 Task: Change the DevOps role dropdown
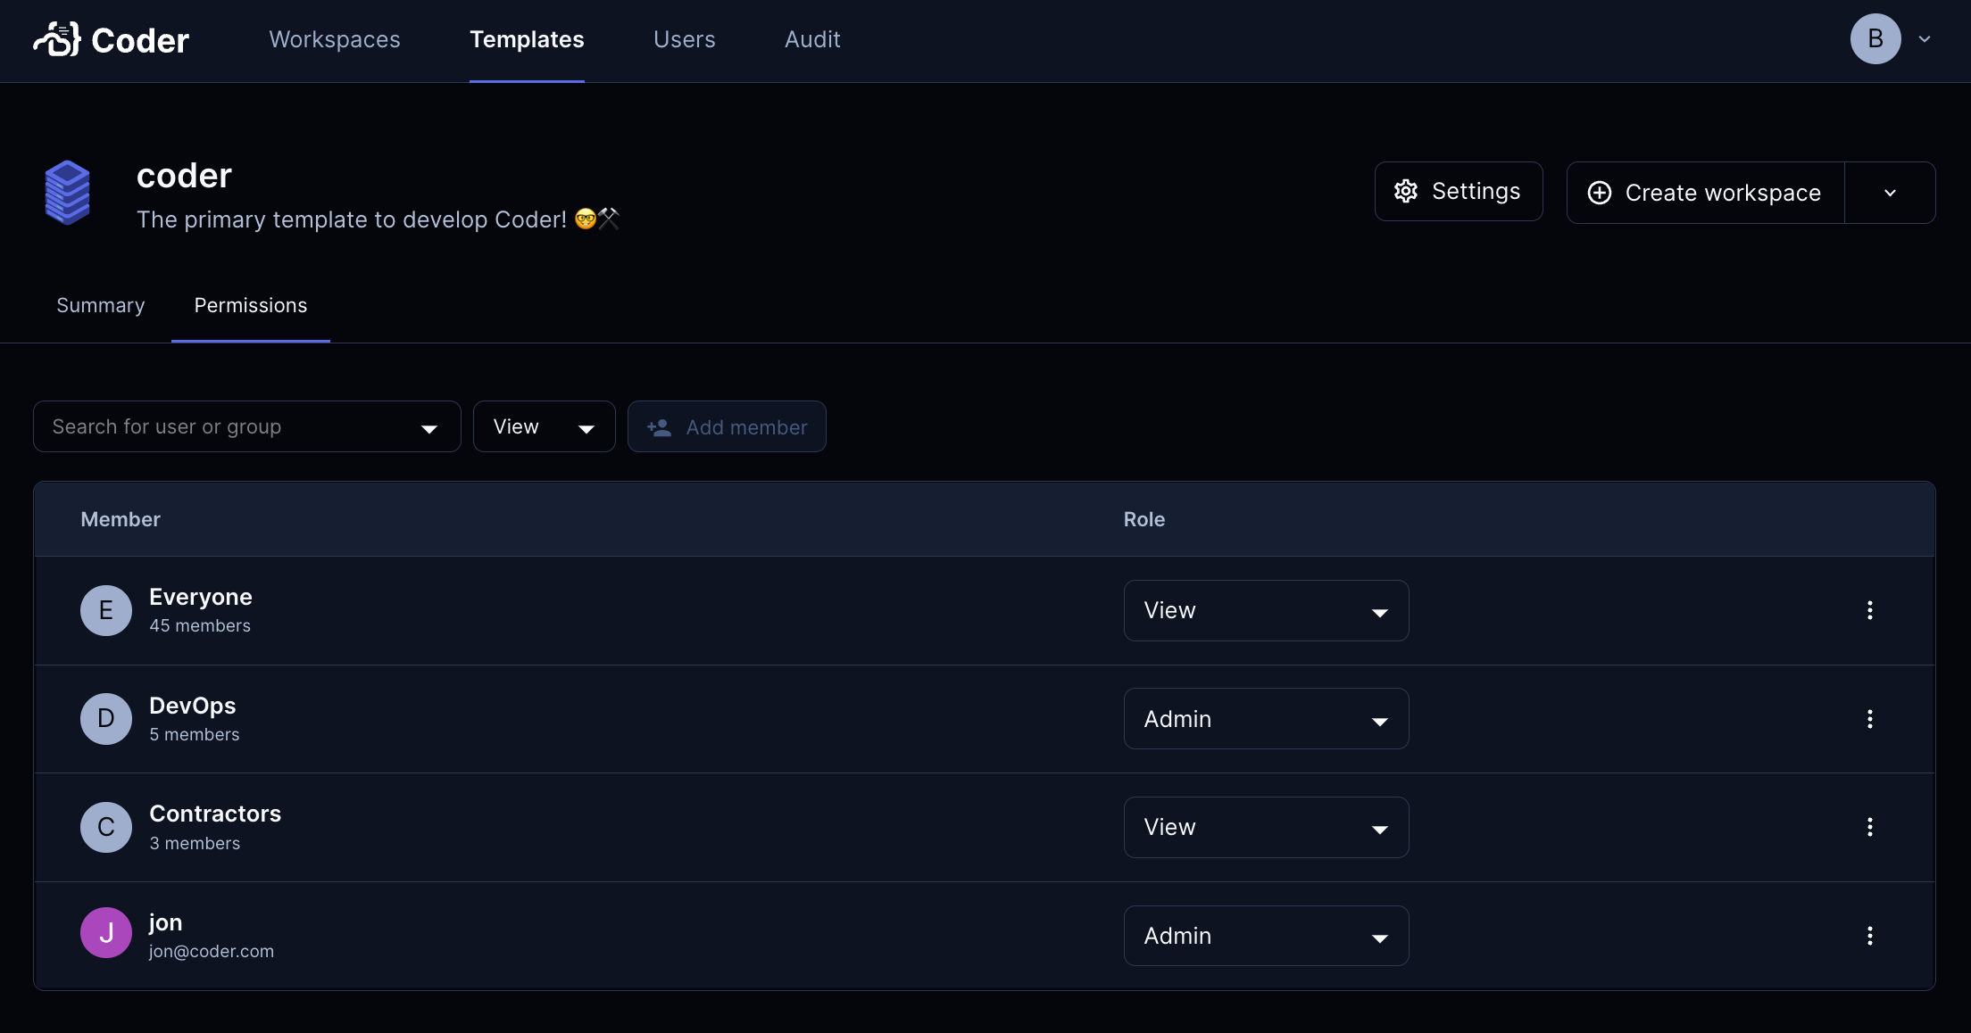(1266, 719)
